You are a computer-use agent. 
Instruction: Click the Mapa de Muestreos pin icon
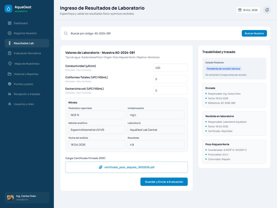(x=10, y=64)
